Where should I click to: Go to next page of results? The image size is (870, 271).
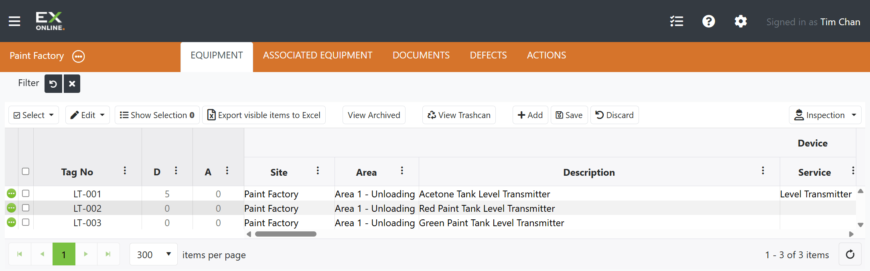(x=86, y=254)
